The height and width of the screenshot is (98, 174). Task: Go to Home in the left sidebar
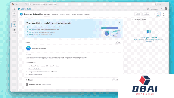coord(14,14)
